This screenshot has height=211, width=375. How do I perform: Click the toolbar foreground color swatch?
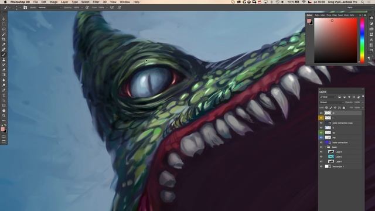2,129
